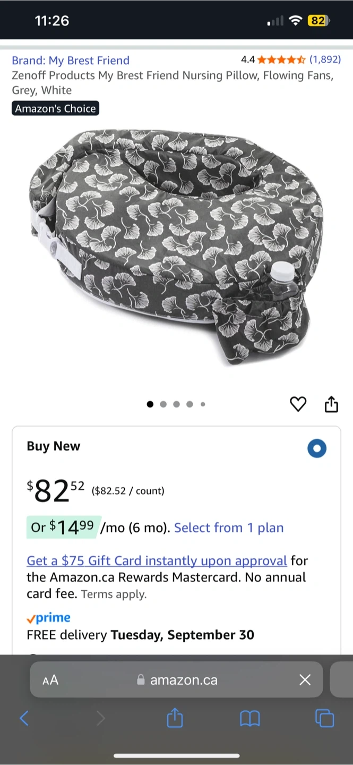
Task: Tap the Amazon's Choice badge
Action: pos(56,109)
